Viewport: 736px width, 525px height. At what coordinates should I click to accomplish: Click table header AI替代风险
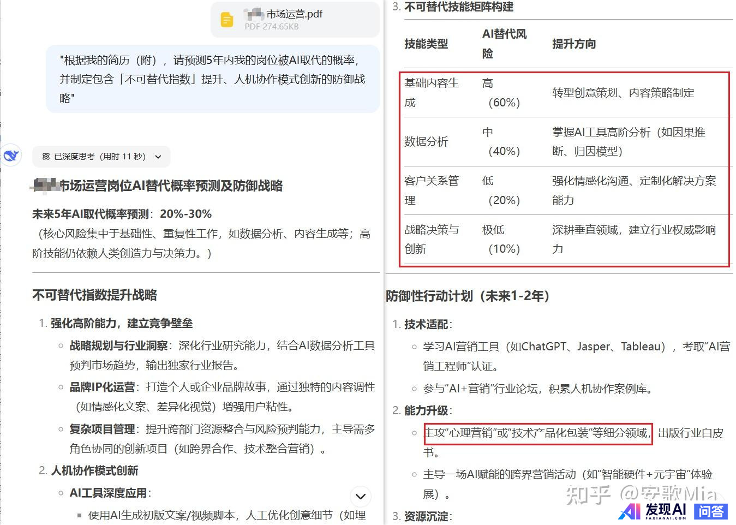(x=505, y=44)
